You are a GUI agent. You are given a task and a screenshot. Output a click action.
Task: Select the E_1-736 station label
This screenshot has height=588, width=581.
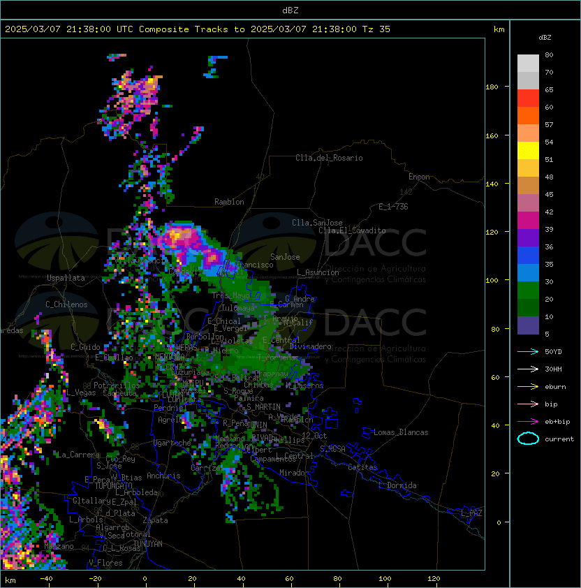(393, 207)
